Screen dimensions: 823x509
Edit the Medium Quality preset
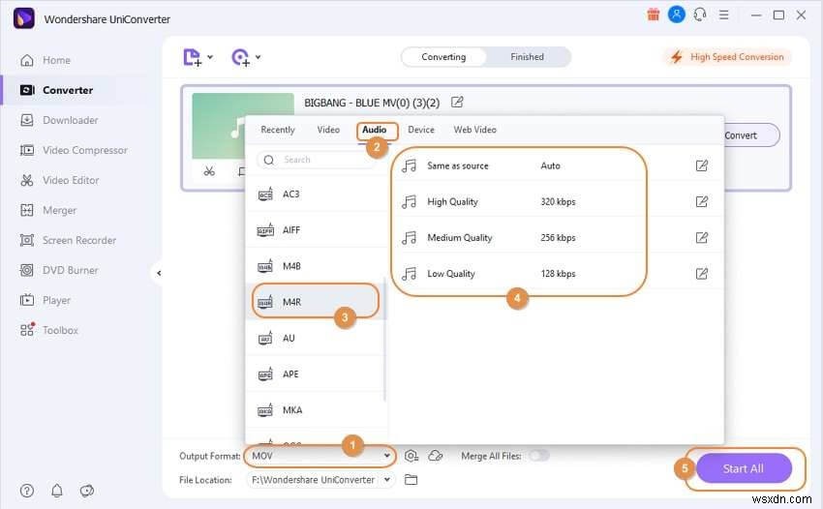pyautogui.click(x=702, y=238)
